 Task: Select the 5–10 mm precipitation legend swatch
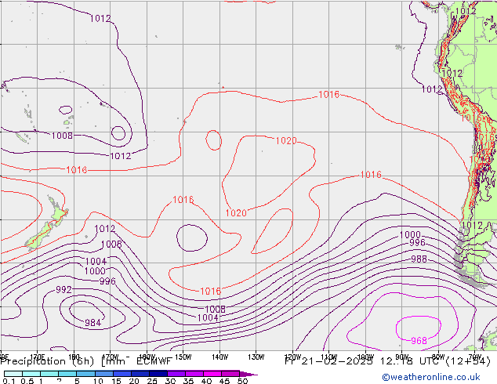86,374
